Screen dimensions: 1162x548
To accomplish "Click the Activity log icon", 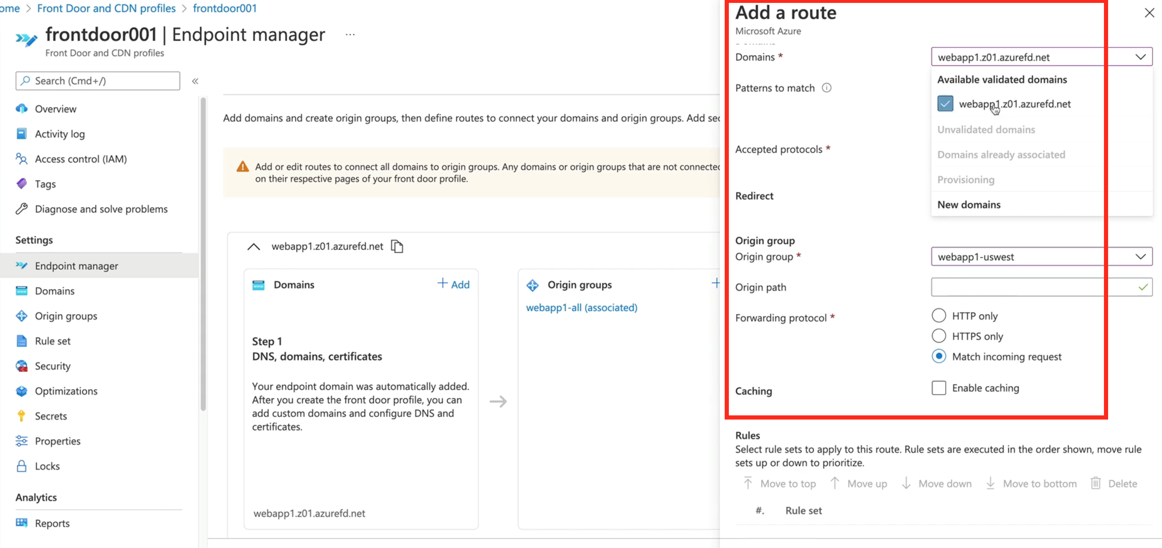I will click(21, 134).
